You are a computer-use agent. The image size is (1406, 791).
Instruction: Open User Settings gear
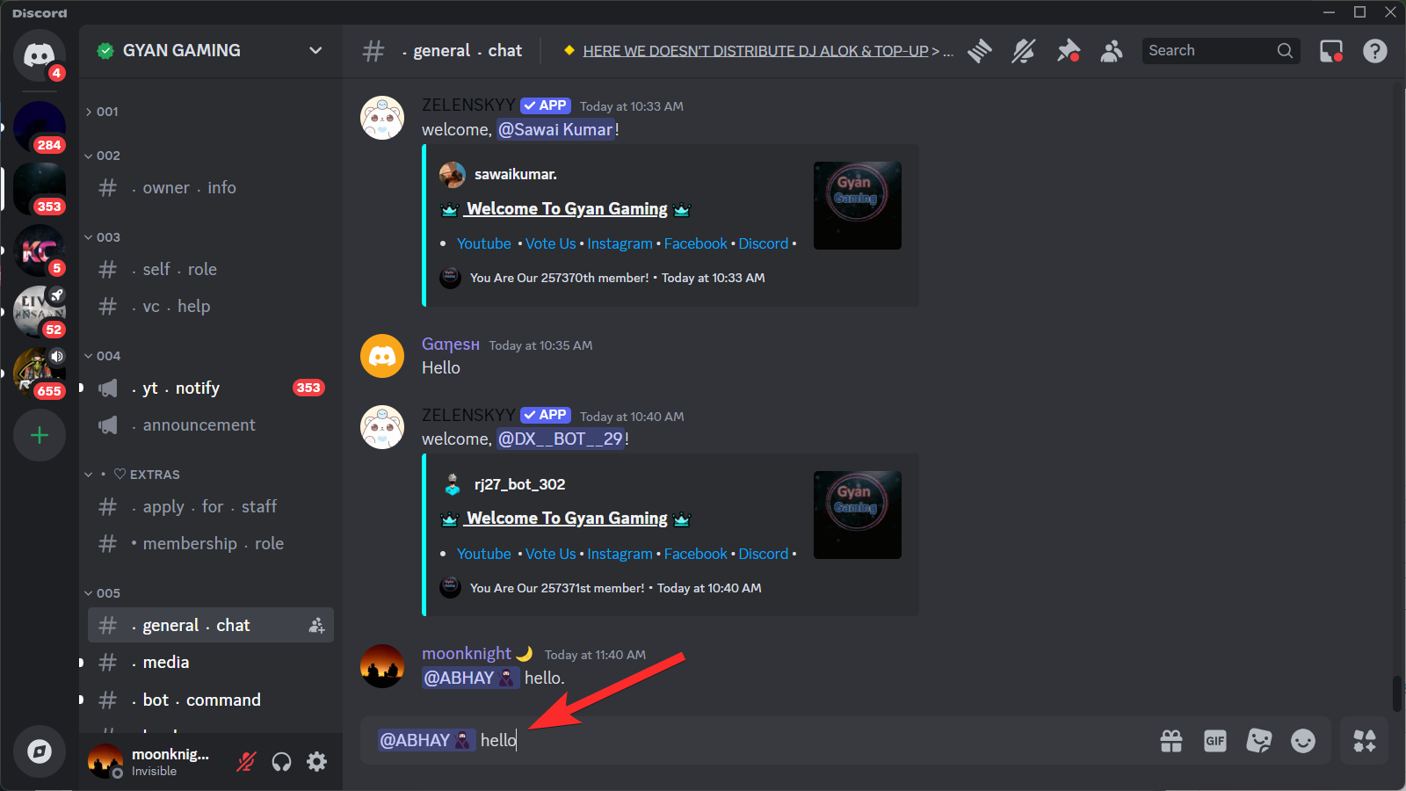pos(316,762)
